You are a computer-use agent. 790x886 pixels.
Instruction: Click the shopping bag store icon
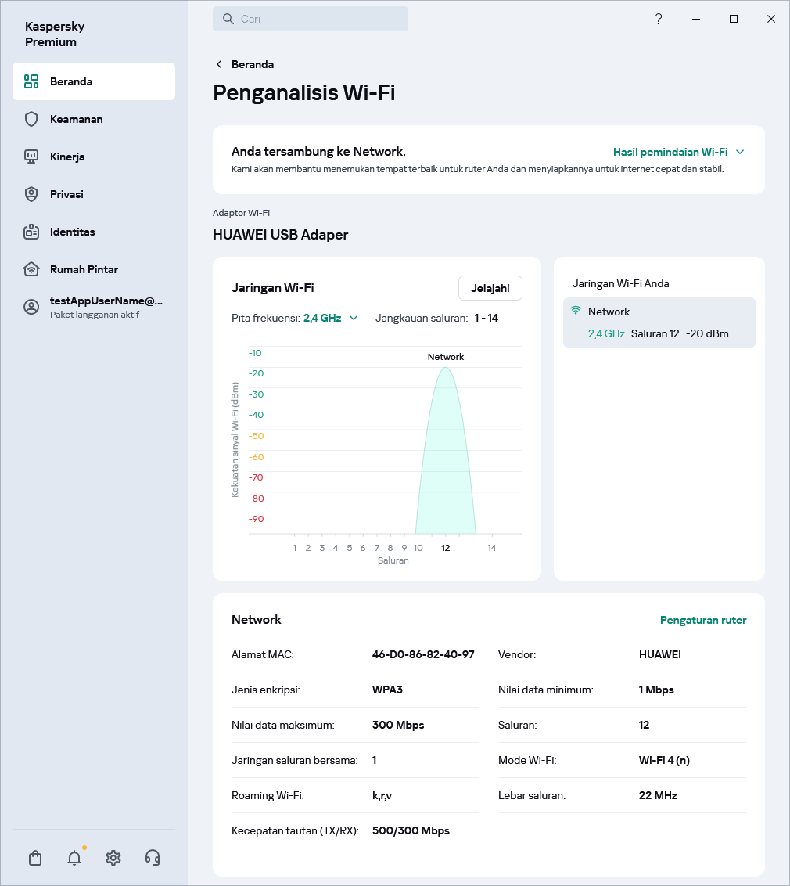[x=35, y=858]
